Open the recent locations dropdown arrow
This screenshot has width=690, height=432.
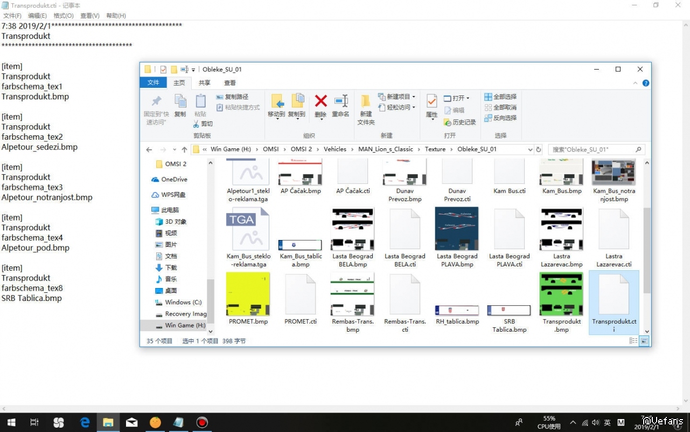coord(175,149)
